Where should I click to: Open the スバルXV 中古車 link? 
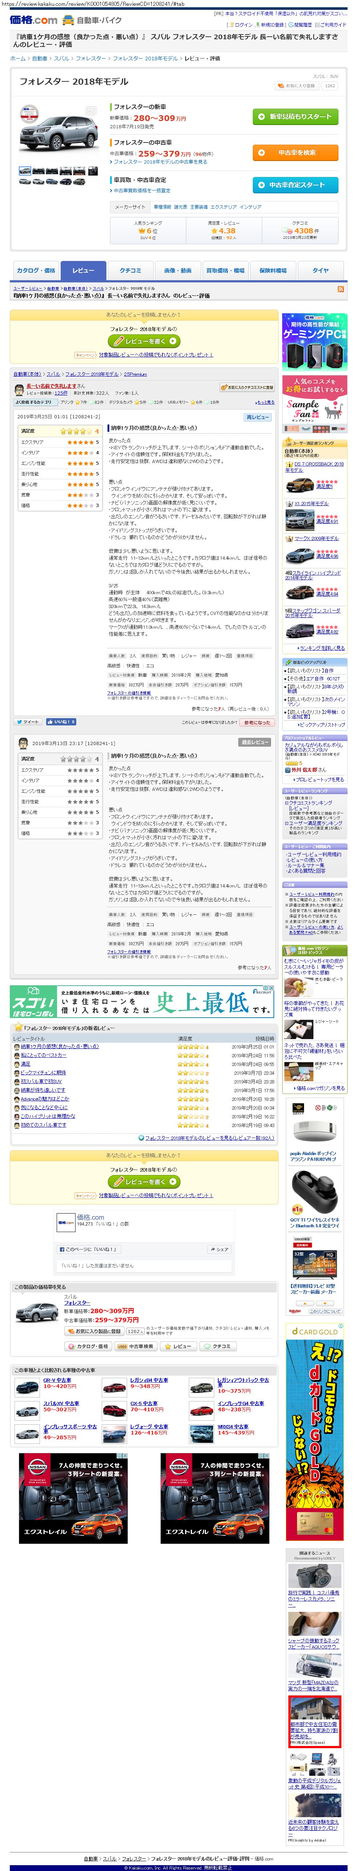tap(61, 1403)
